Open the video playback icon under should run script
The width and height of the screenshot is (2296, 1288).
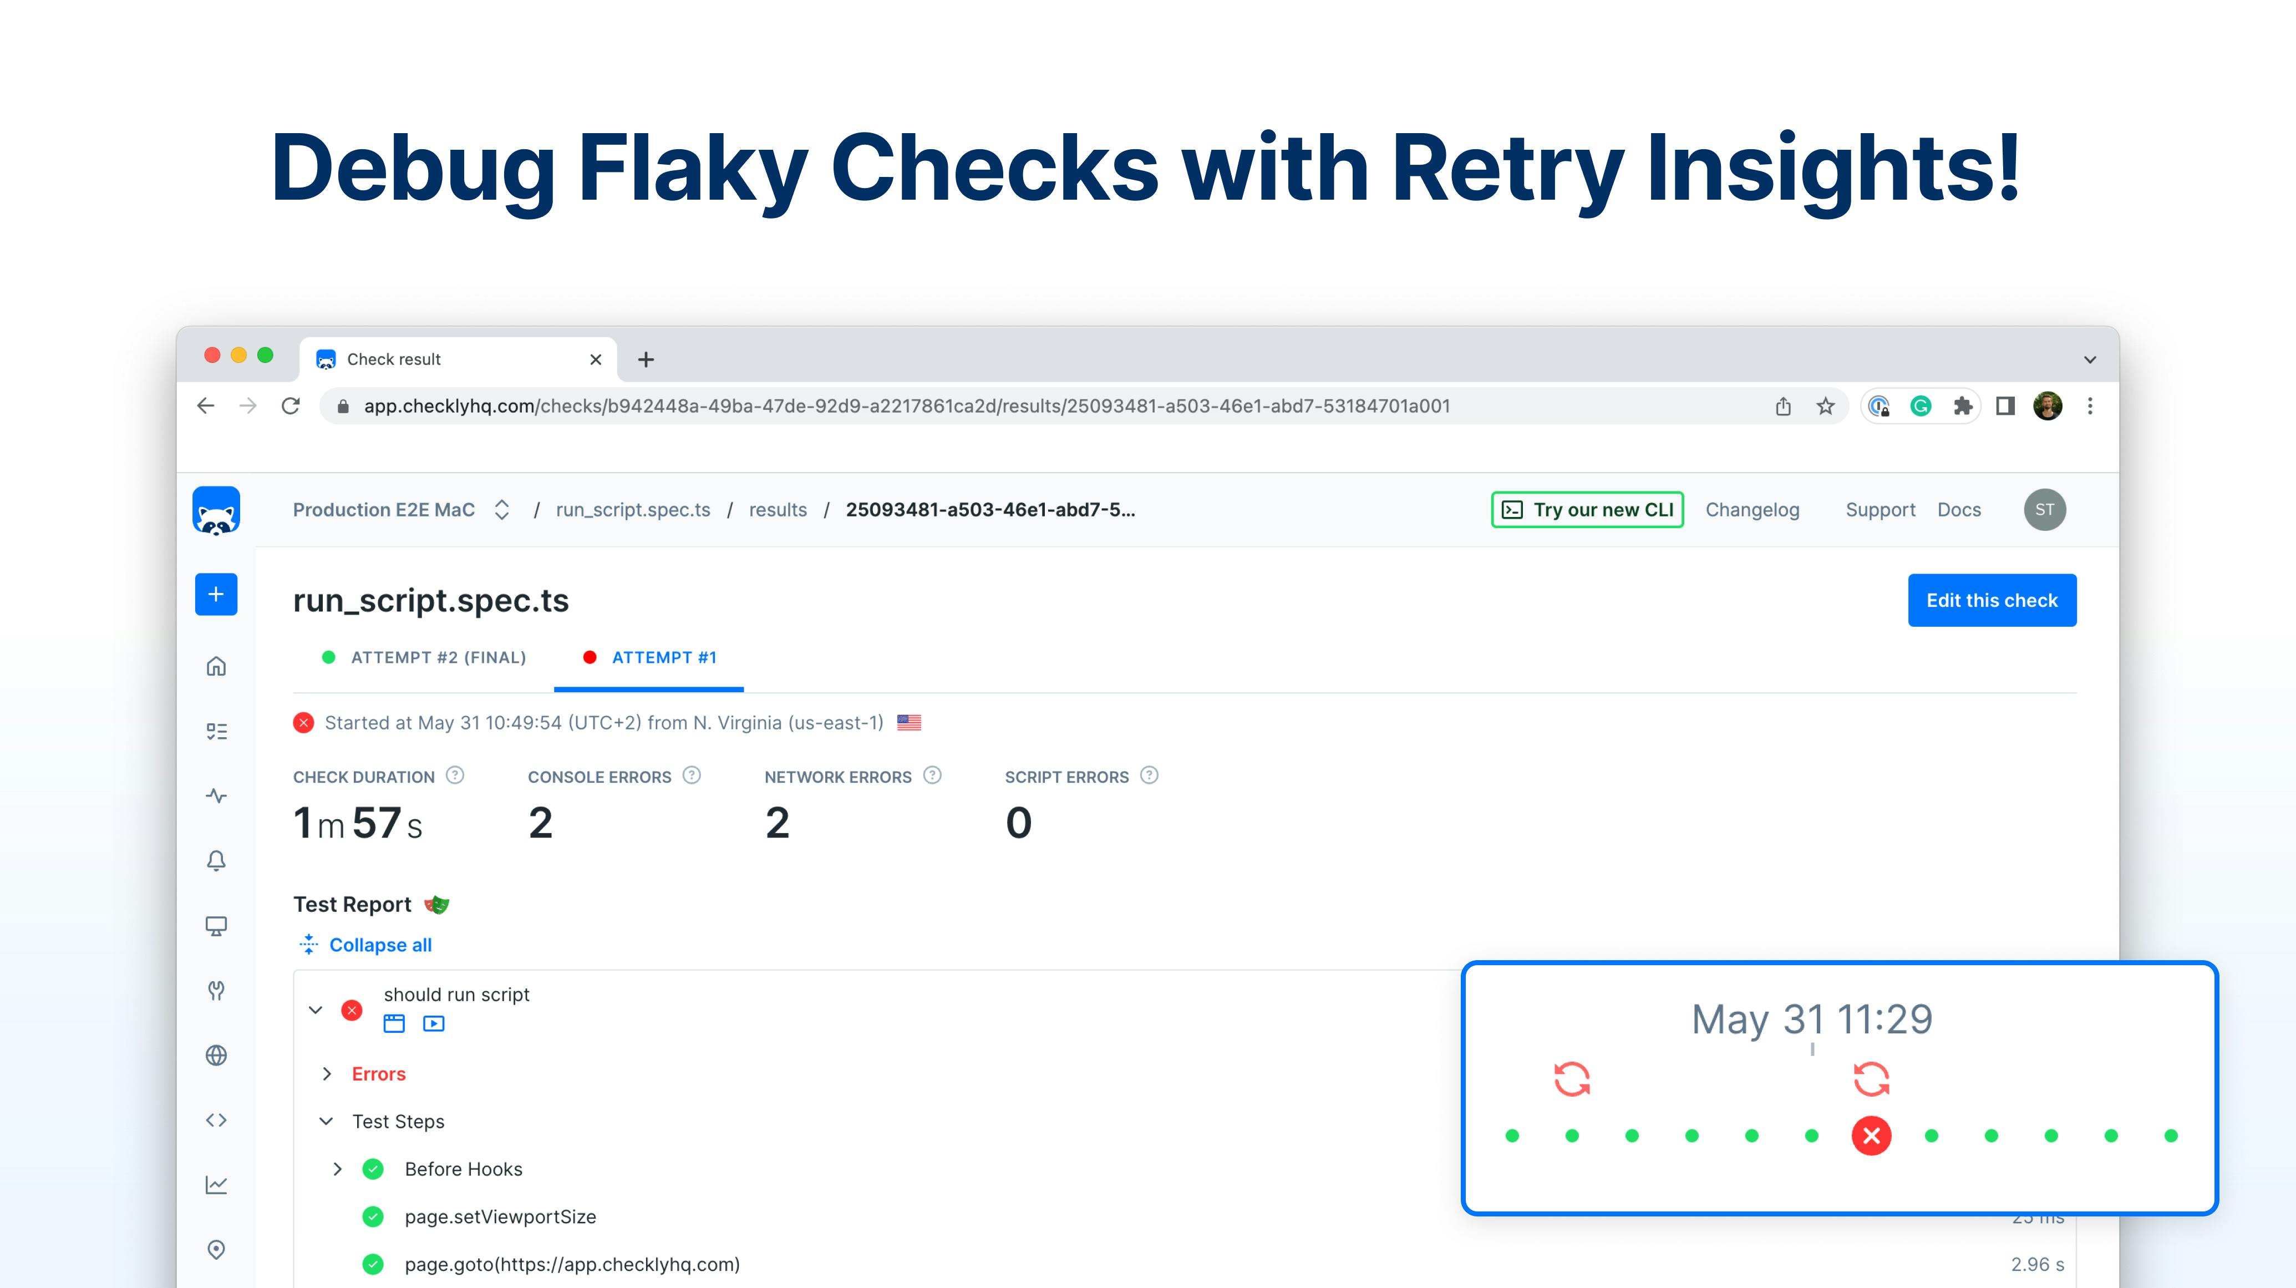pos(434,1024)
